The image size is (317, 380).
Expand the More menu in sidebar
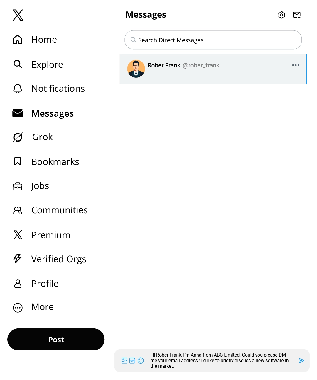click(x=18, y=307)
